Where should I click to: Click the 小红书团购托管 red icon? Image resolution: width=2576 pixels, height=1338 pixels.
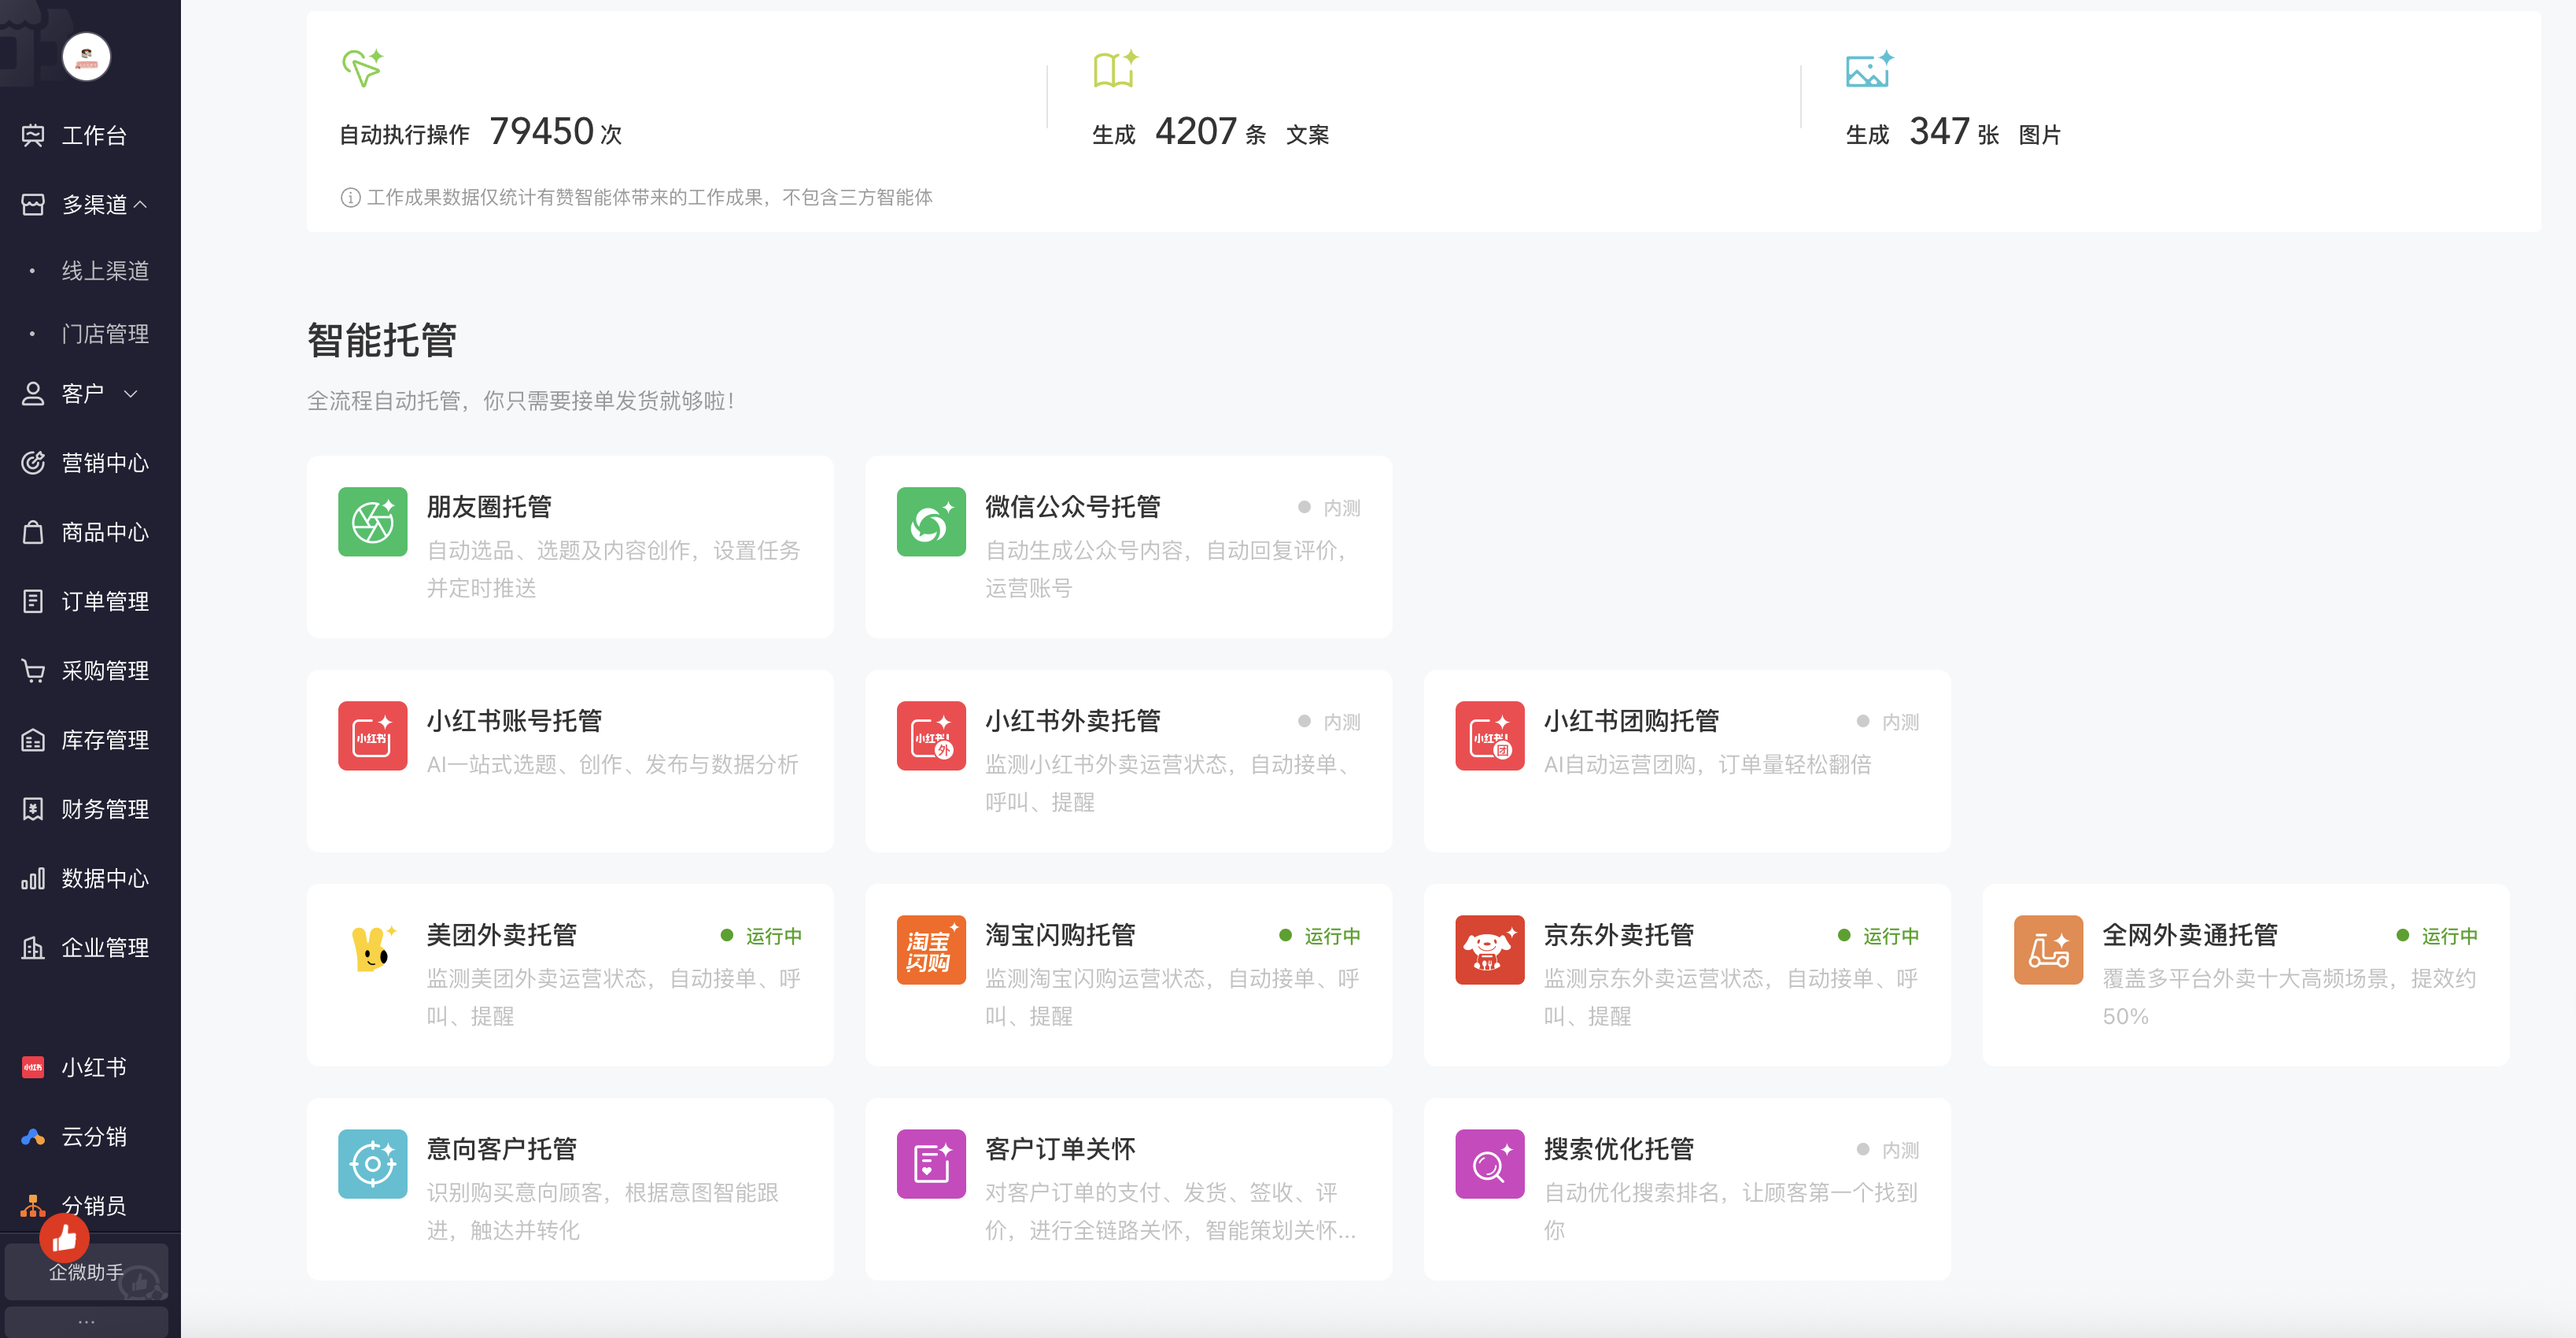pyautogui.click(x=1489, y=735)
